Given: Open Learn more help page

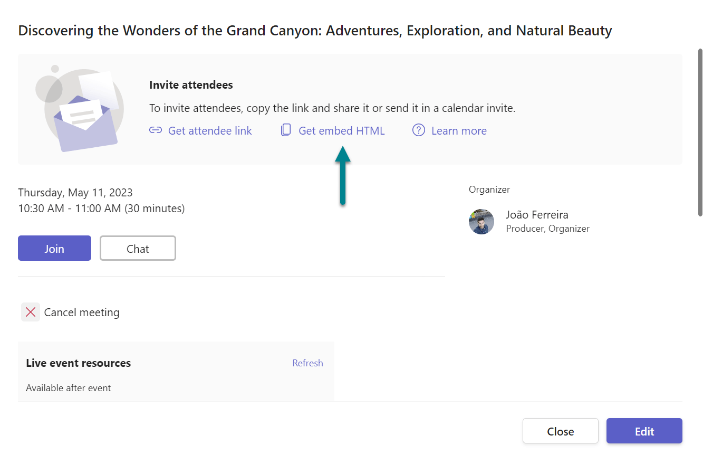Looking at the screenshot, I should pos(458,130).
